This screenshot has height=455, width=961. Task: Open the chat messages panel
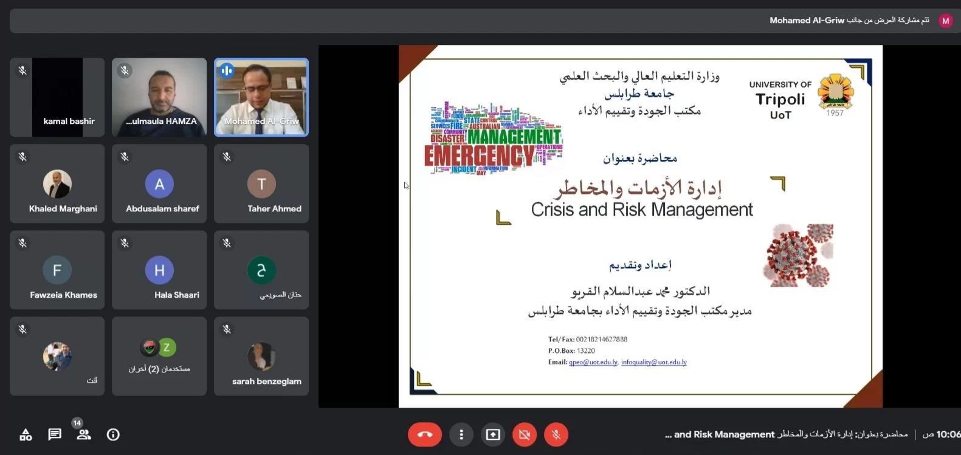(55, 434)
